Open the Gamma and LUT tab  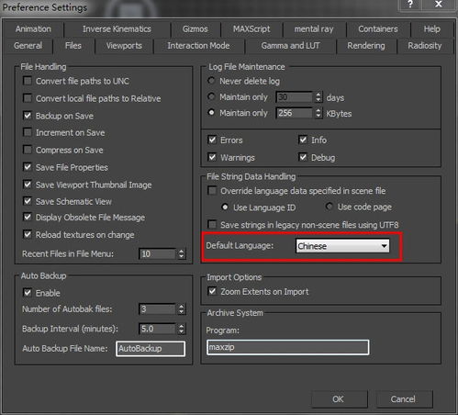[x=290, y=46]
